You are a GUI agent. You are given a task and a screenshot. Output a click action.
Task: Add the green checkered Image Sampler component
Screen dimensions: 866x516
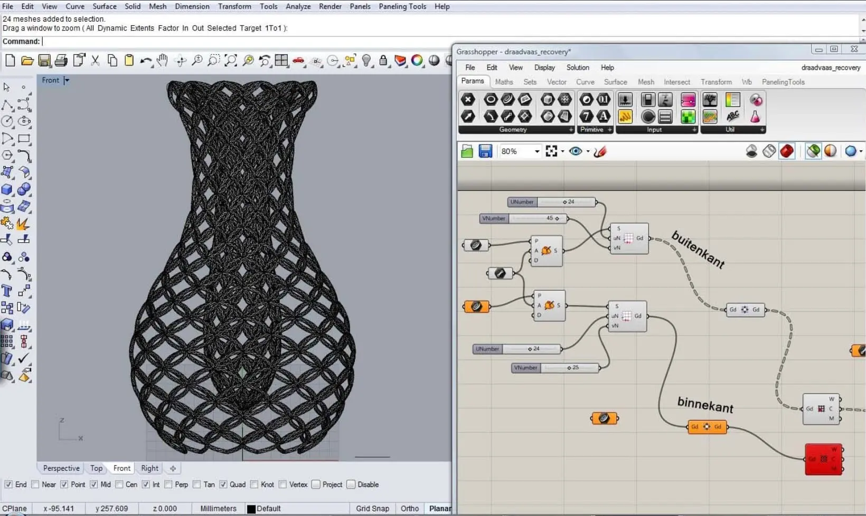[688, 117]
